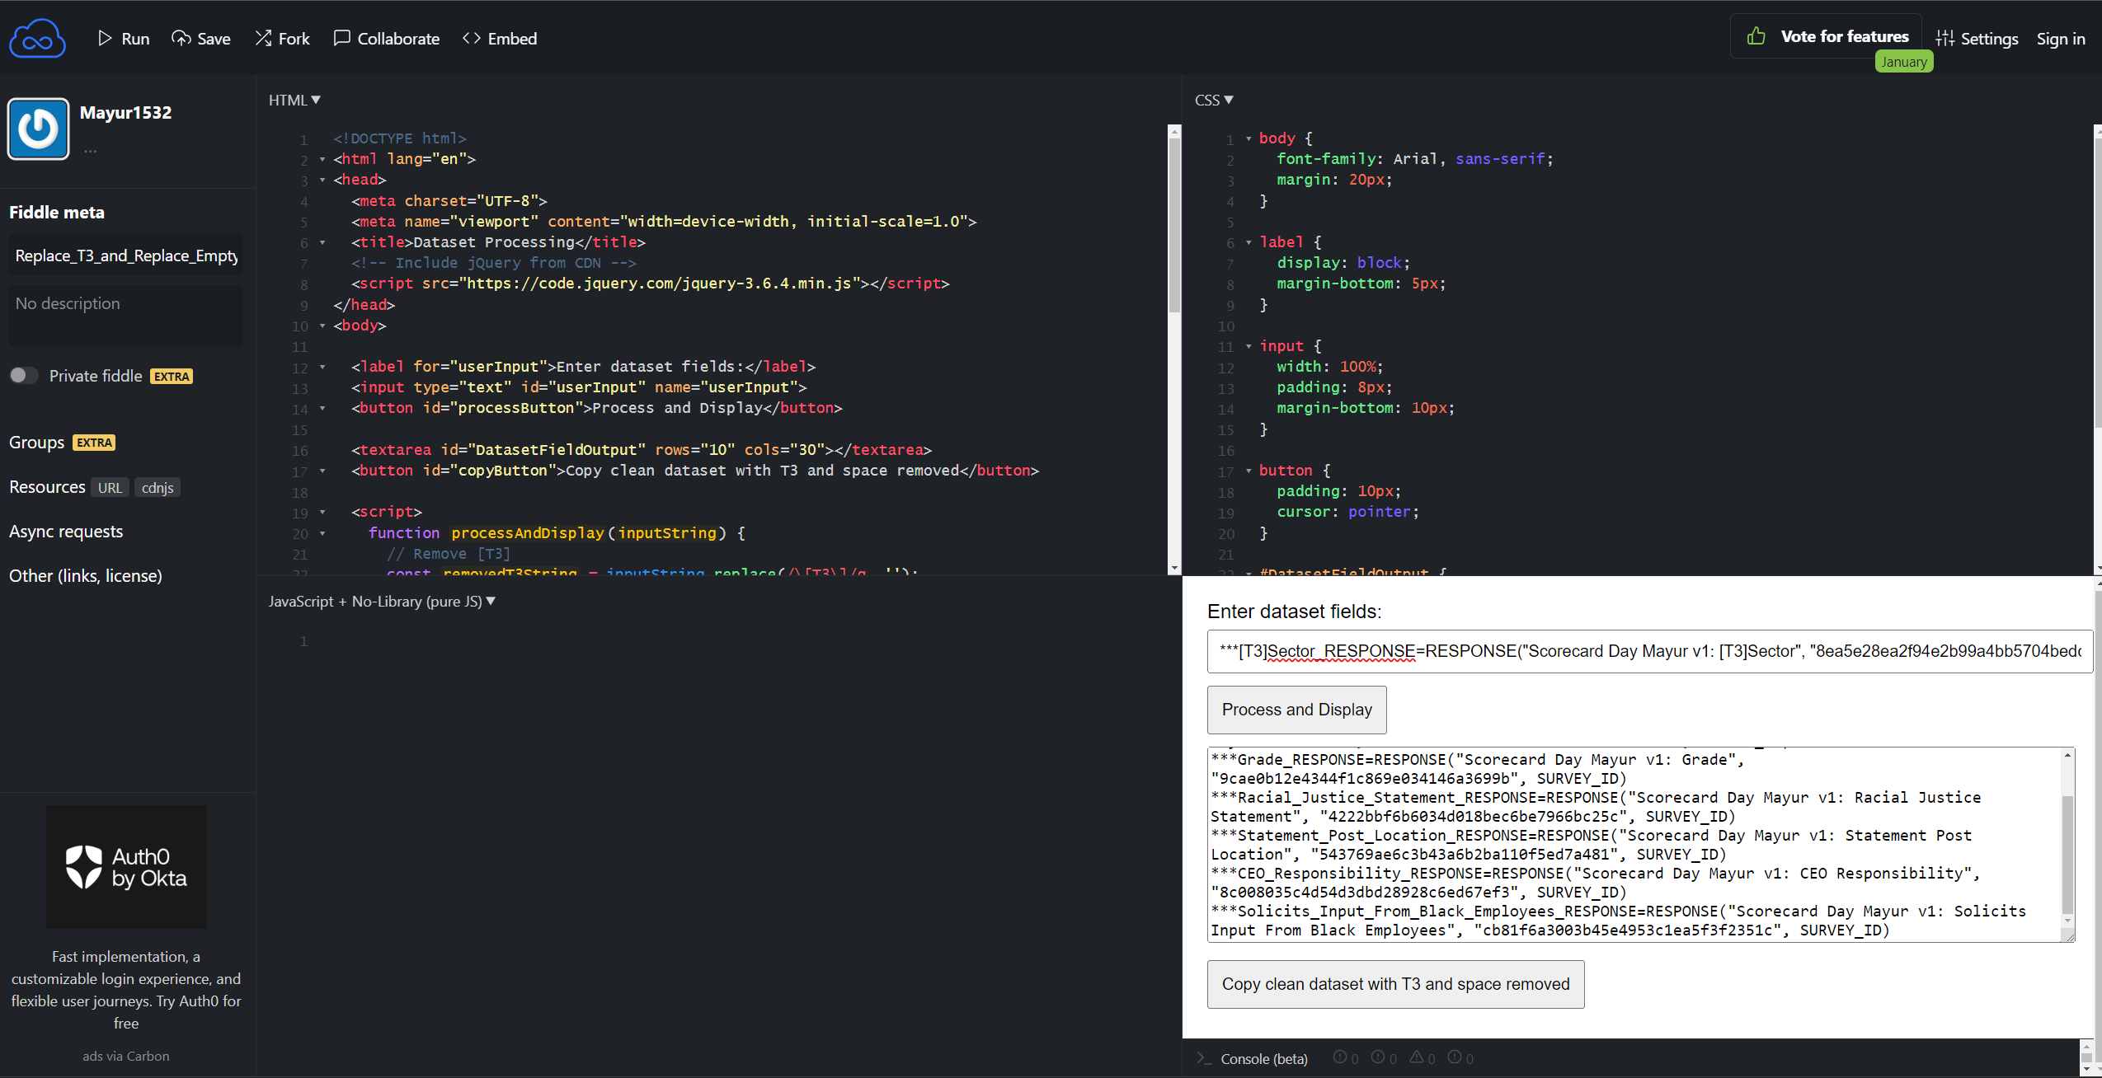The height and width of the screenshot is (1078, 2102).
Task: Click the URL resources button
Action: 110,487
